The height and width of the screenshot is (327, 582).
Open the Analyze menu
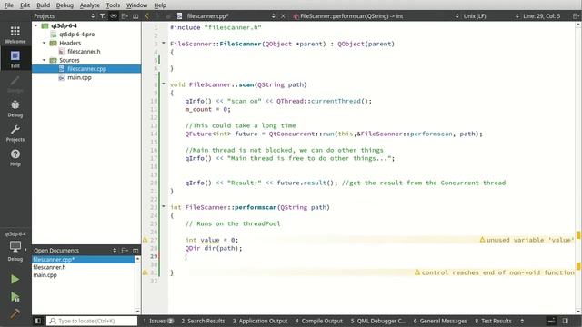point(90,5)
